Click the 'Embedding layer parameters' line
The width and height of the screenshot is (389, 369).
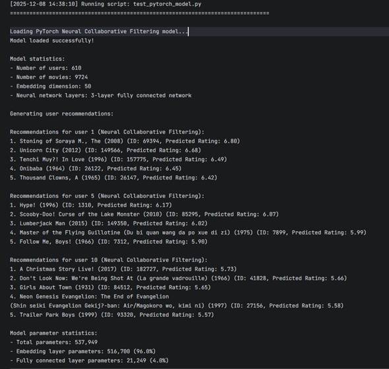click(83, 352)
